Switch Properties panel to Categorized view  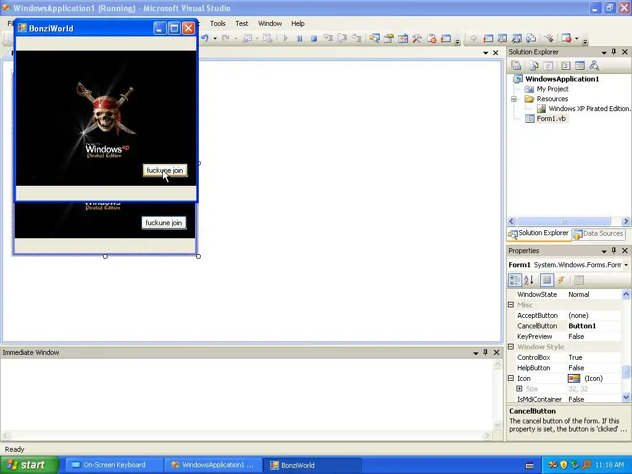[514, 280]
